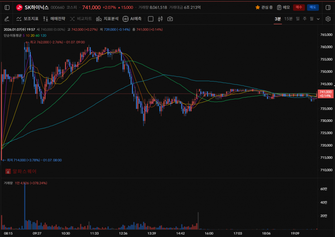Viewport: 335px width, 237px height.
Task: Toggle the right sidebar panel icon
Action: point(328,7)
